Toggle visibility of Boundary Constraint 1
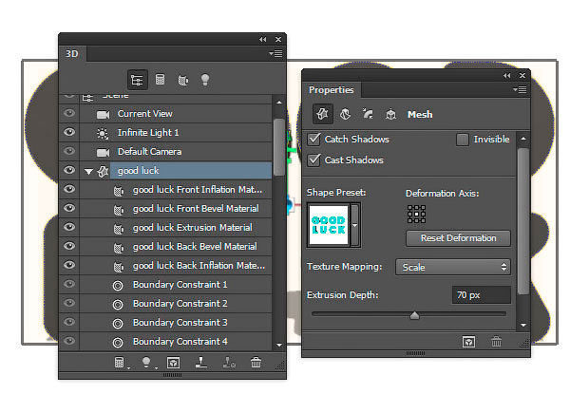Viewport: 570px width, 413px height. click(69, 284)
